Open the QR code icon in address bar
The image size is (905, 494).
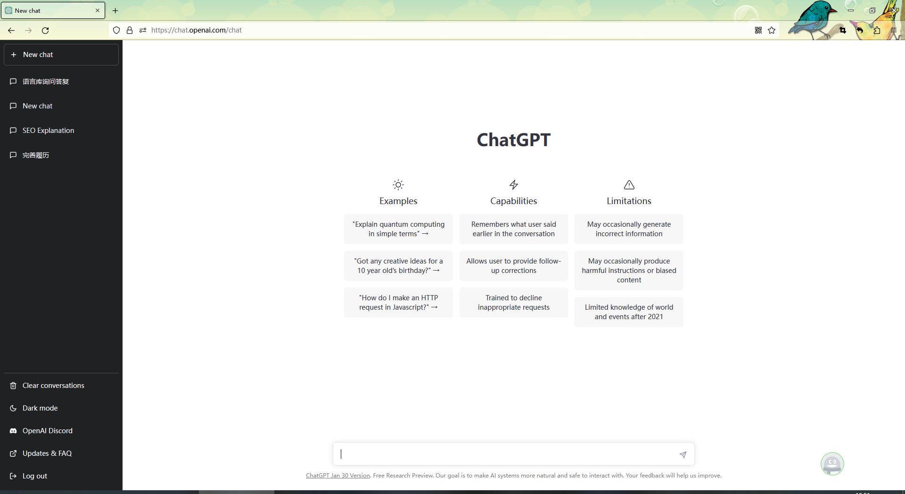[x=758, y=30]
